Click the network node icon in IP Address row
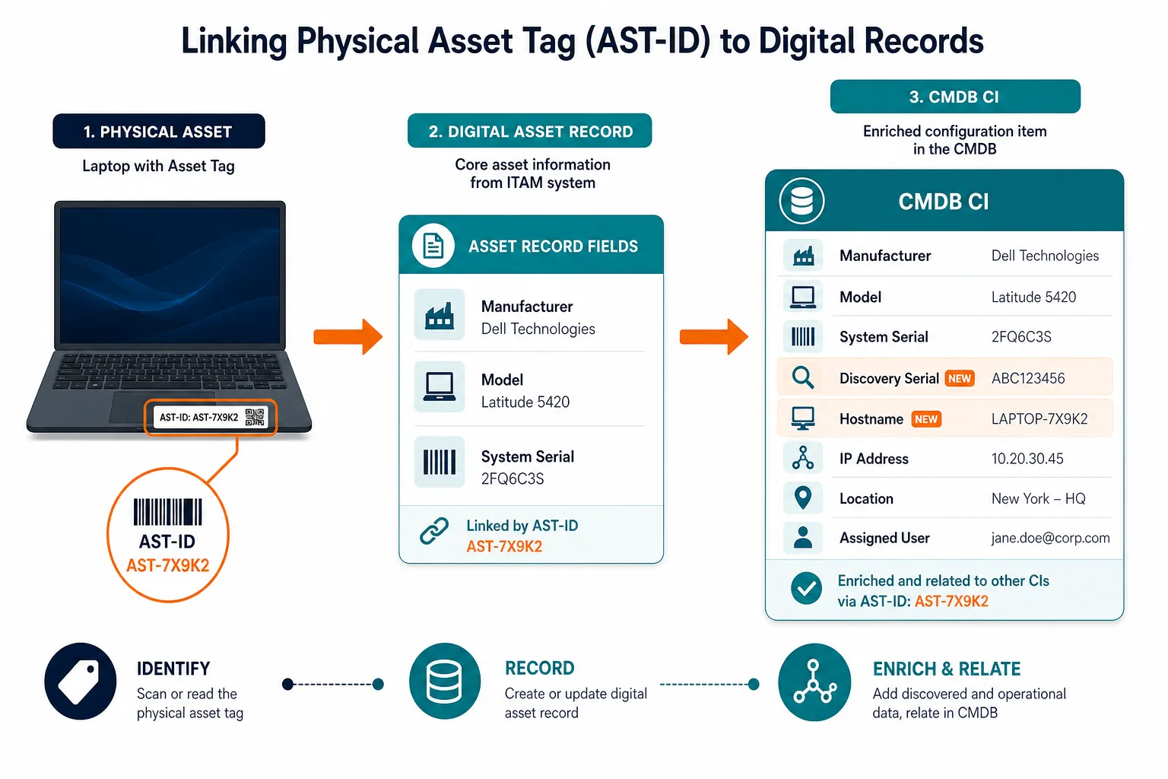The height and width of the screenshot is (779, 1168). point(803,458)
